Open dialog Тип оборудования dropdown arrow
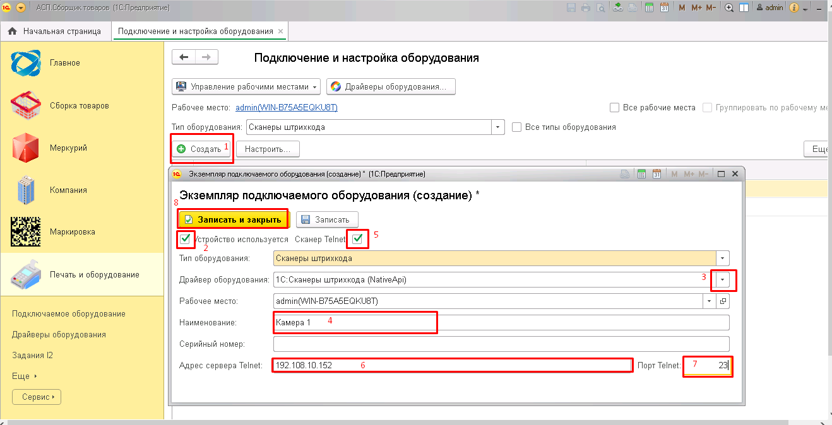The image size is (832, 425). (x=723, y=258)
